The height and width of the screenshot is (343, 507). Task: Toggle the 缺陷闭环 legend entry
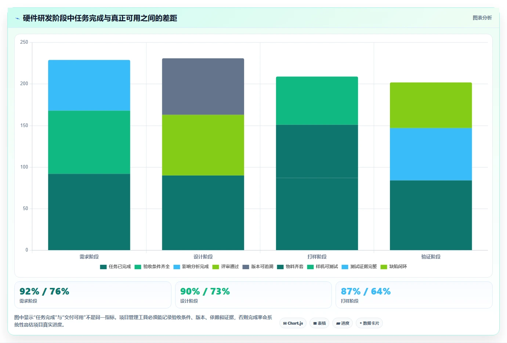click(394, 267)
